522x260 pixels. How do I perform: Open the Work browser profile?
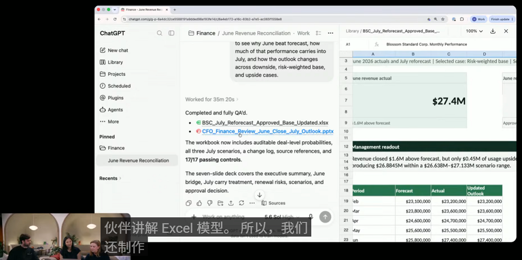[x=479, y=19]
